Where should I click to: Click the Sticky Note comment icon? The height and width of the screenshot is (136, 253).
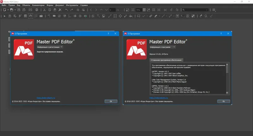pyautogui.click(x=139, y=16)
